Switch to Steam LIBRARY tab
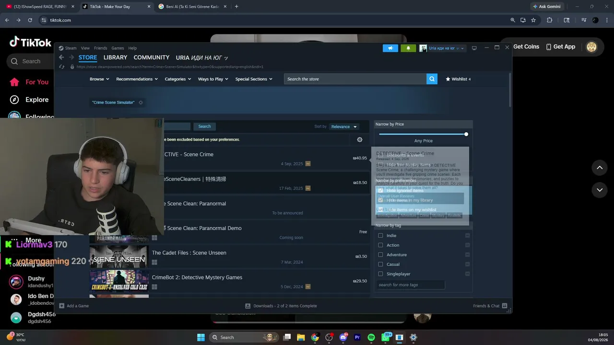Viewport: 614px width, 345px height. (x=115, y=57)
